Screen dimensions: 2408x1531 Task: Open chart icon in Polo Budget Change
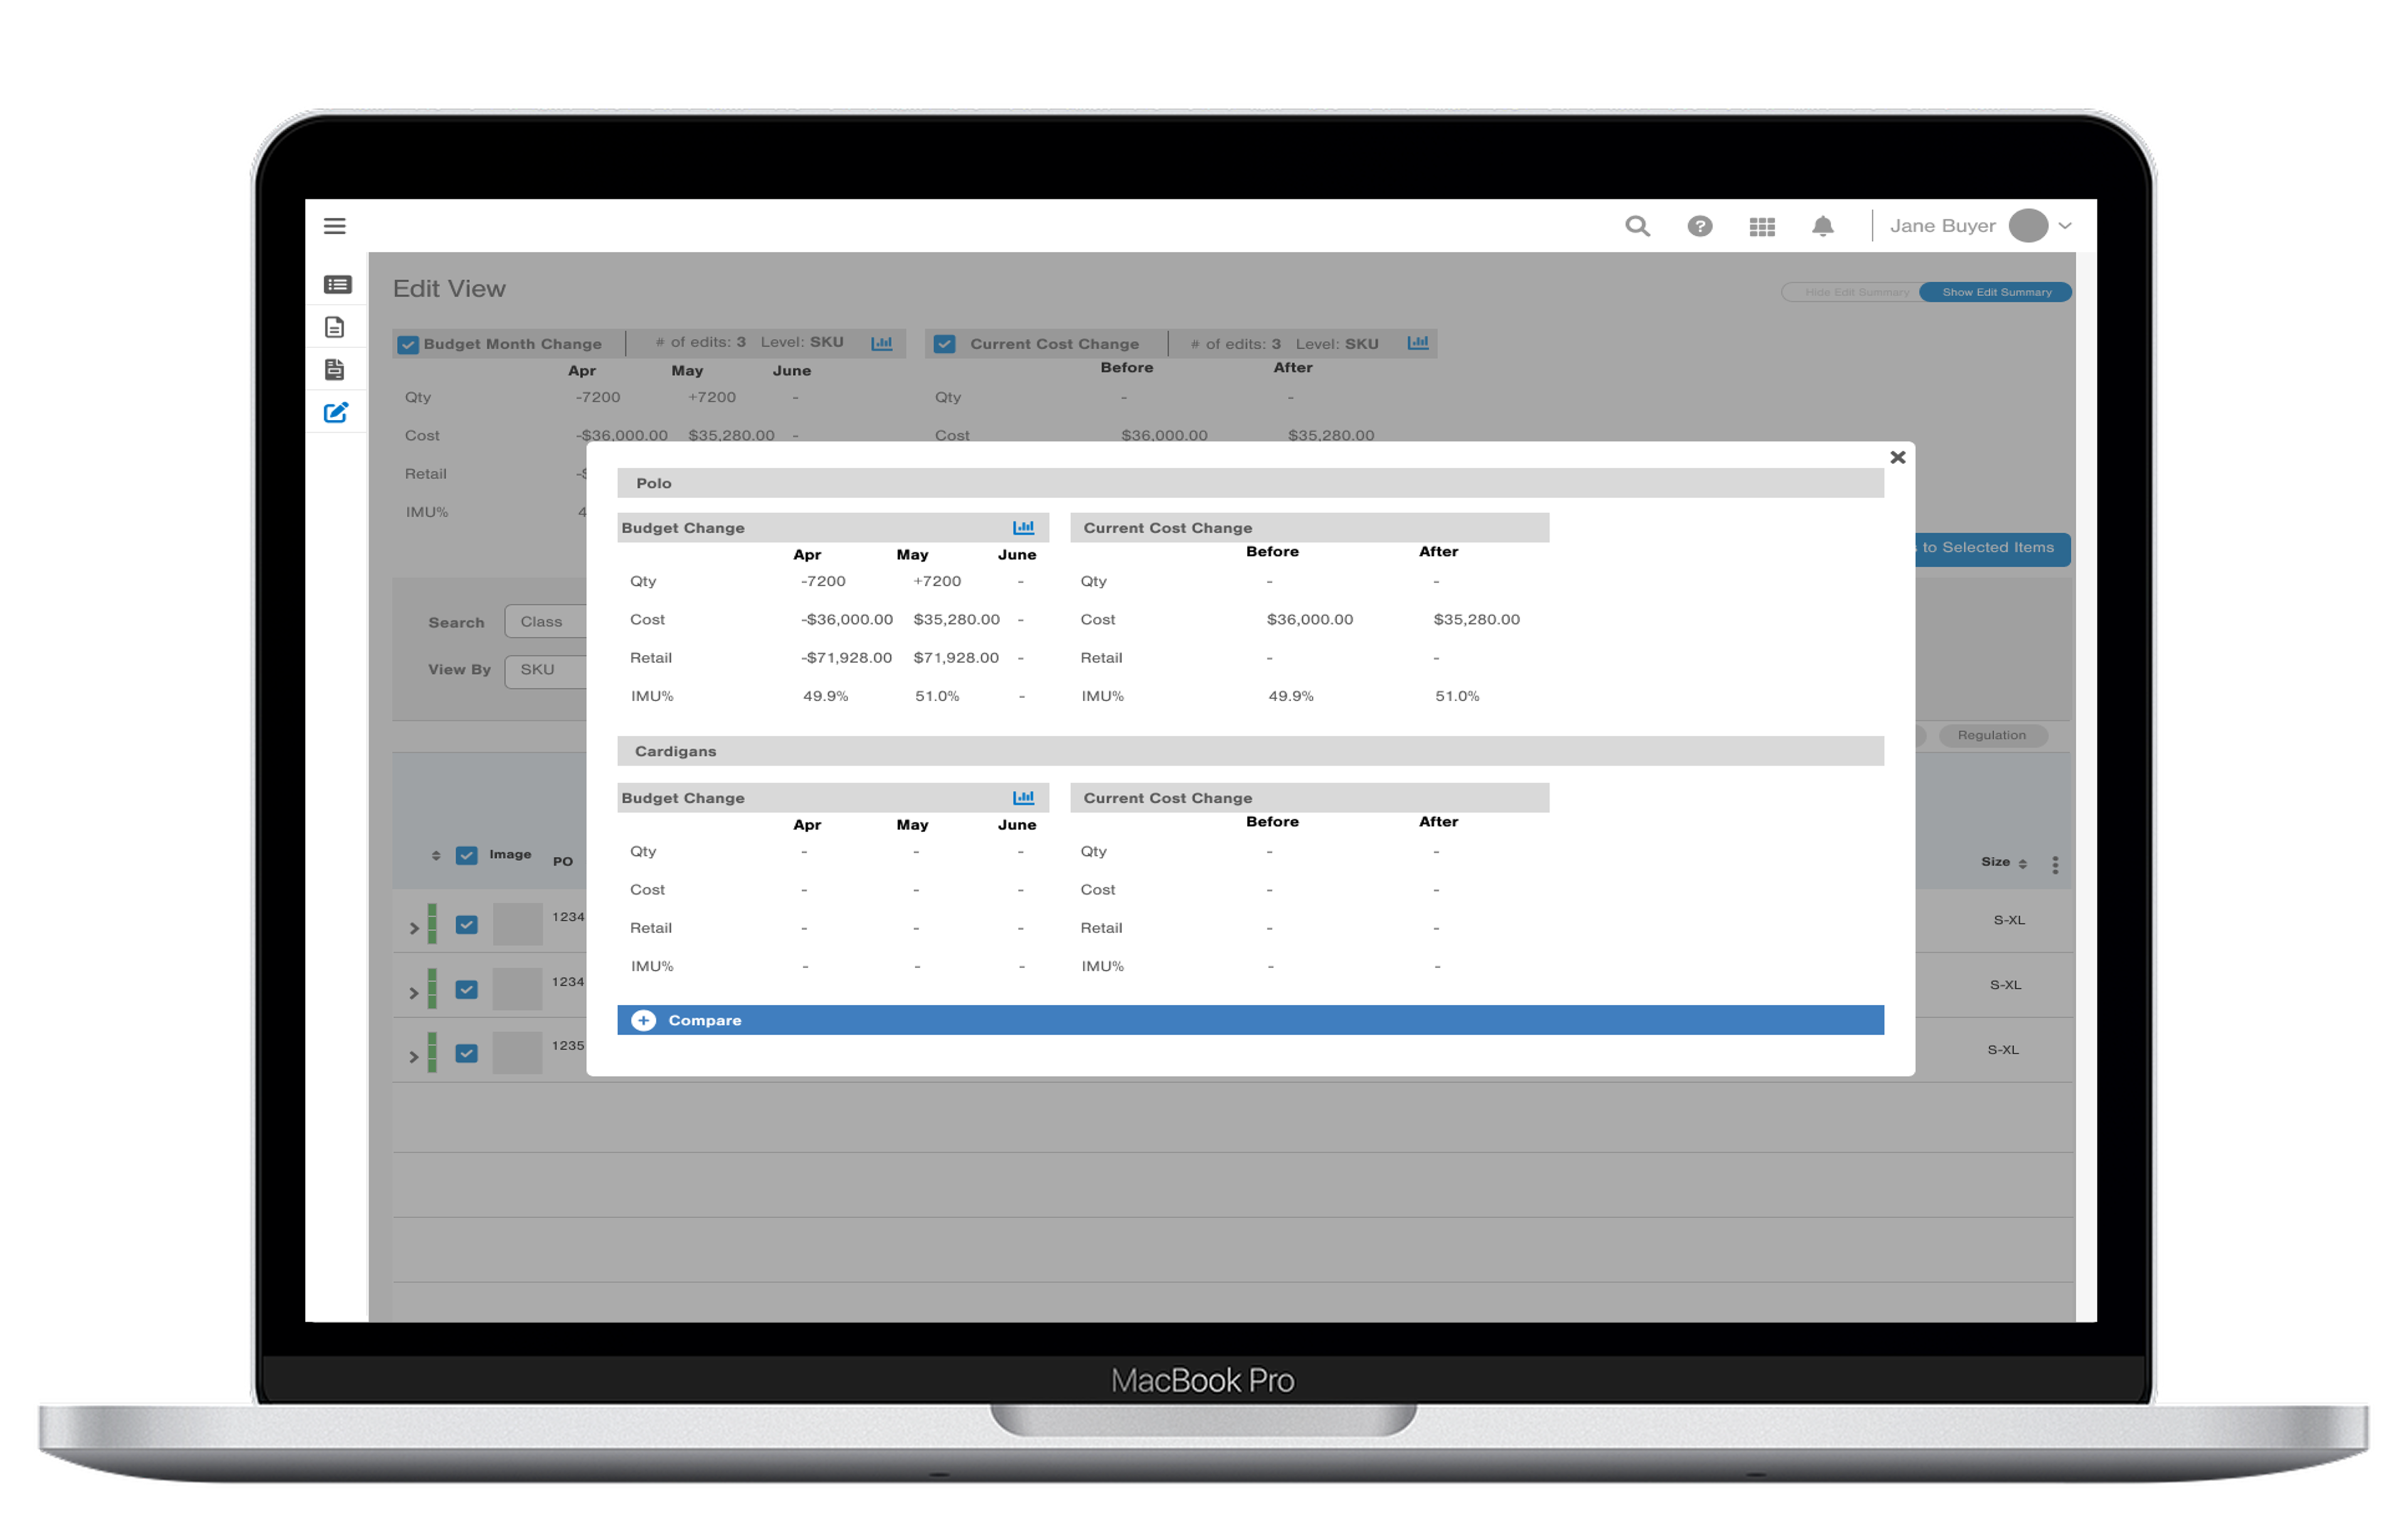pos(1023,527)
